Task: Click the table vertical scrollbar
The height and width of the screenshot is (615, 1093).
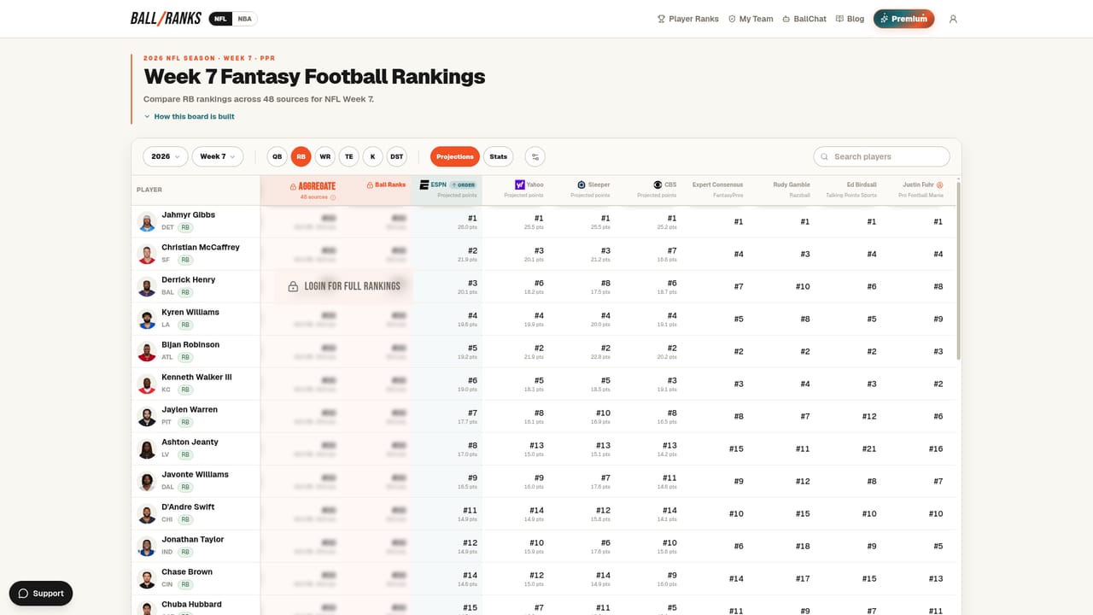Action: [x=958, y=269]
